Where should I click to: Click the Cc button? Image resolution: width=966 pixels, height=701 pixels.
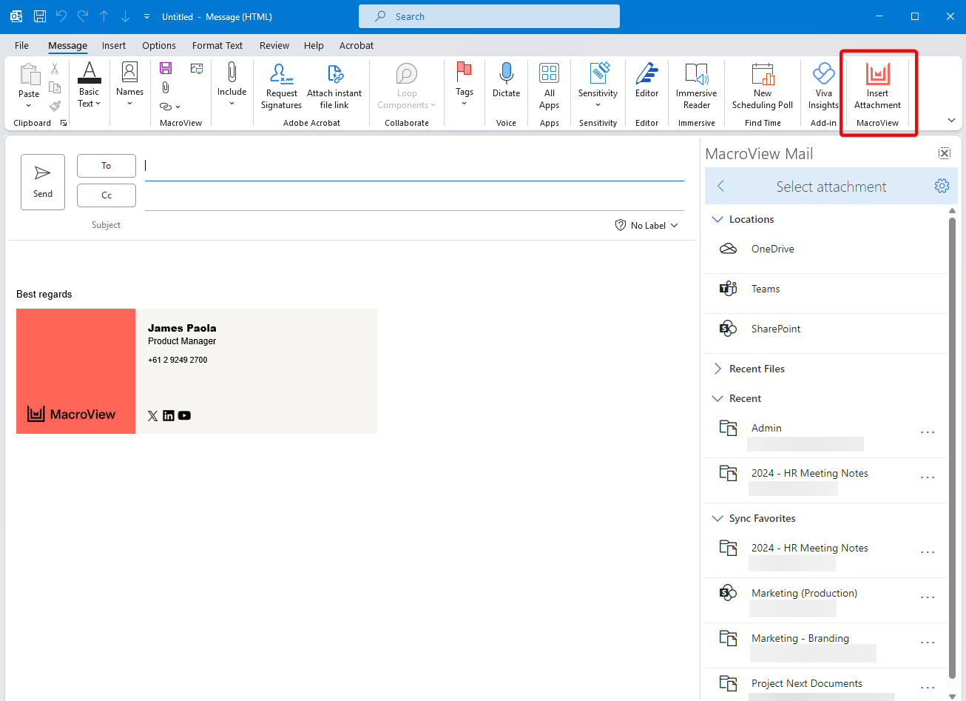(x=106, y=195)
